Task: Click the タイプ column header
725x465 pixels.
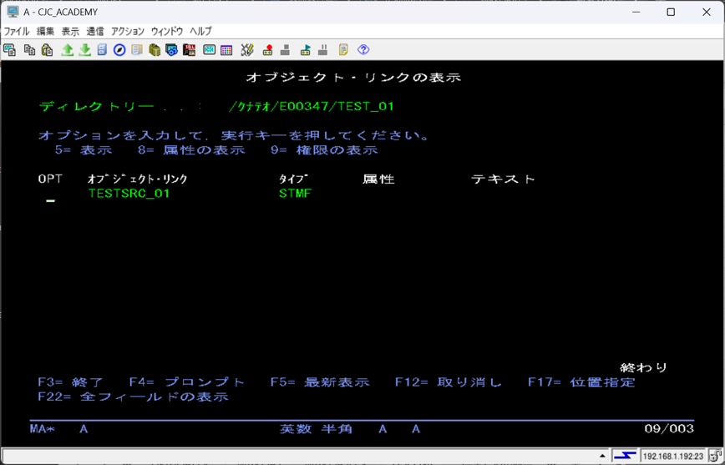Action: pyautogui.click(x=293, y=179)
